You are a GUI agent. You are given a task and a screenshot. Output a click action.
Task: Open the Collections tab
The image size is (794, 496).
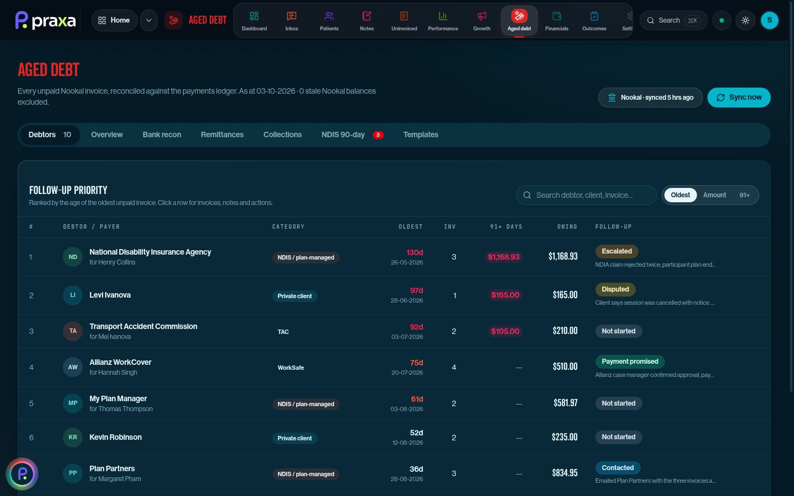tap(282, 135)
